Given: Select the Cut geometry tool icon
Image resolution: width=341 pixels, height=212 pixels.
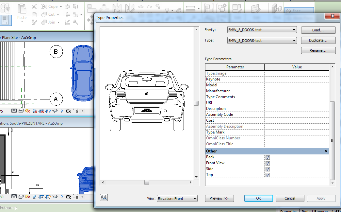Looking at the screenshot, I should [44, 14].
